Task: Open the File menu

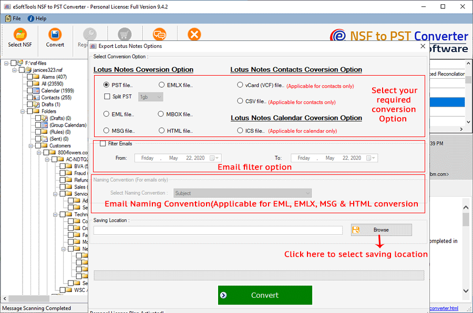Action: 13,18
